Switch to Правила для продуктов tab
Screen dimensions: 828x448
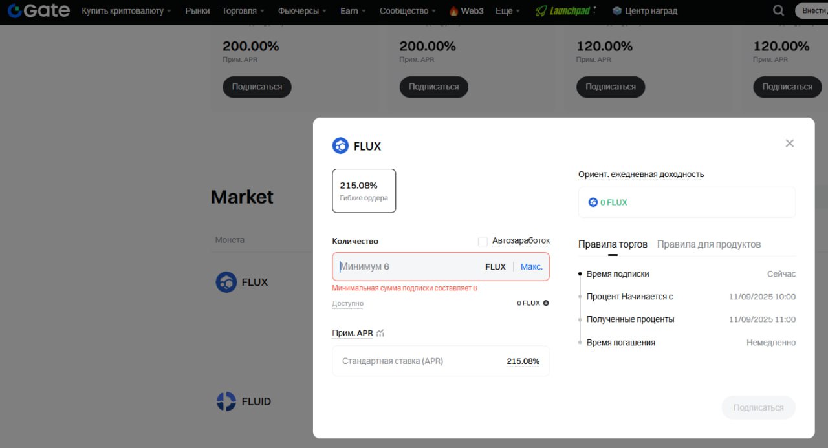pyautogui.click(x=708, y=244)
